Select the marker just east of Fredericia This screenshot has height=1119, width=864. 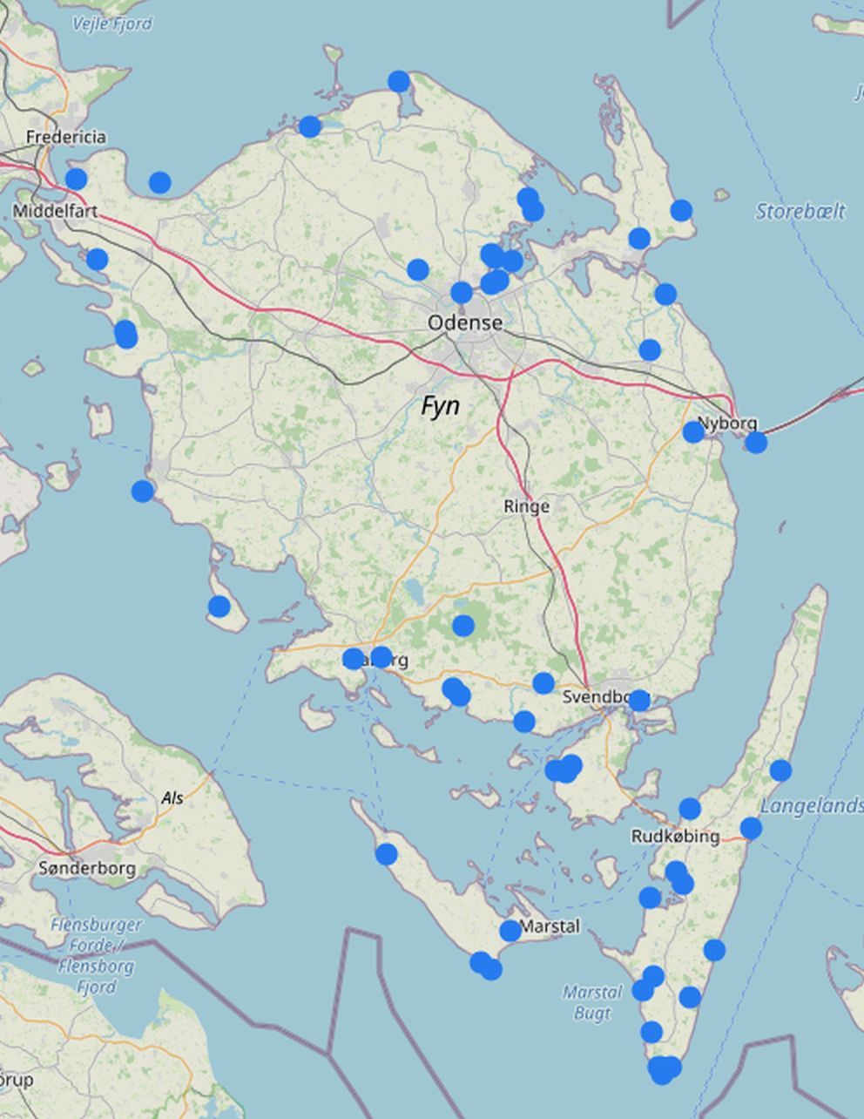[77, 180]
